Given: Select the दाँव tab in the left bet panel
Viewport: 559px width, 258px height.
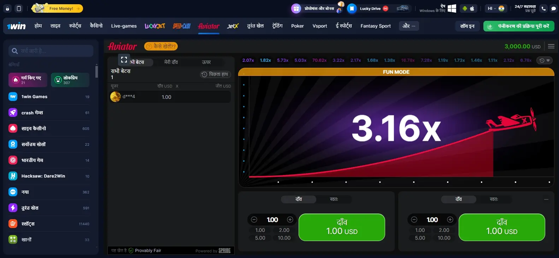Looking at the screenshot, I should (299, 199).
